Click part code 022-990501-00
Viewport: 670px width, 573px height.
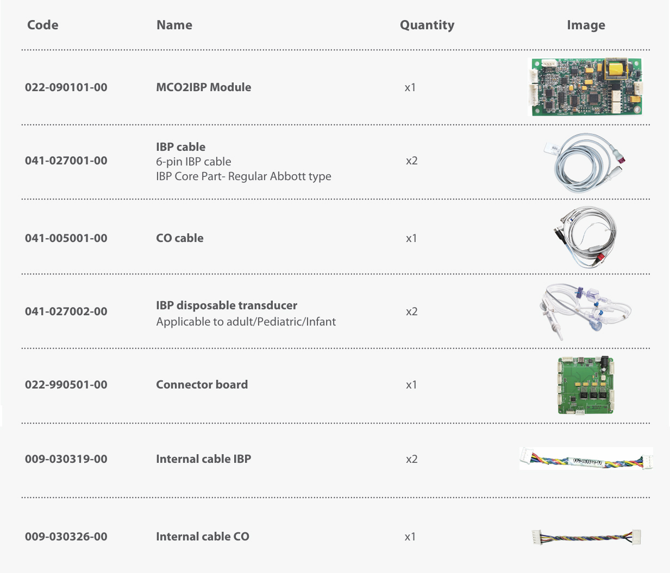pos(66,385)
